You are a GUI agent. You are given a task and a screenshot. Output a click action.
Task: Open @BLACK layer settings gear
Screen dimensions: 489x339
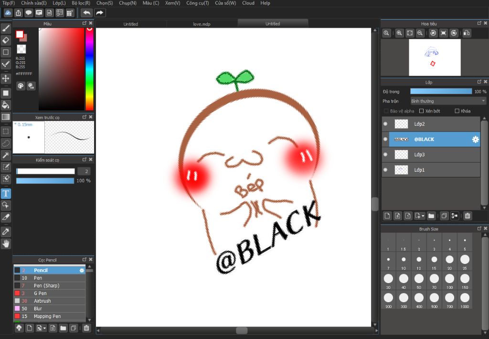475,139
